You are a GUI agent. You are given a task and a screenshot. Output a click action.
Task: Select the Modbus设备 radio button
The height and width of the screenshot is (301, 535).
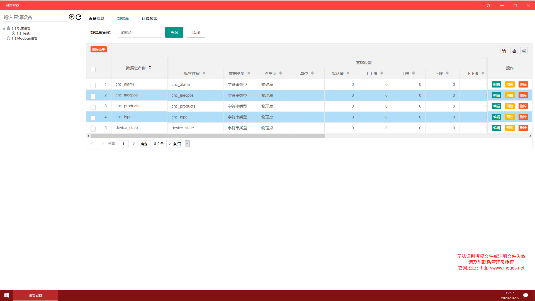click(9, 38)
